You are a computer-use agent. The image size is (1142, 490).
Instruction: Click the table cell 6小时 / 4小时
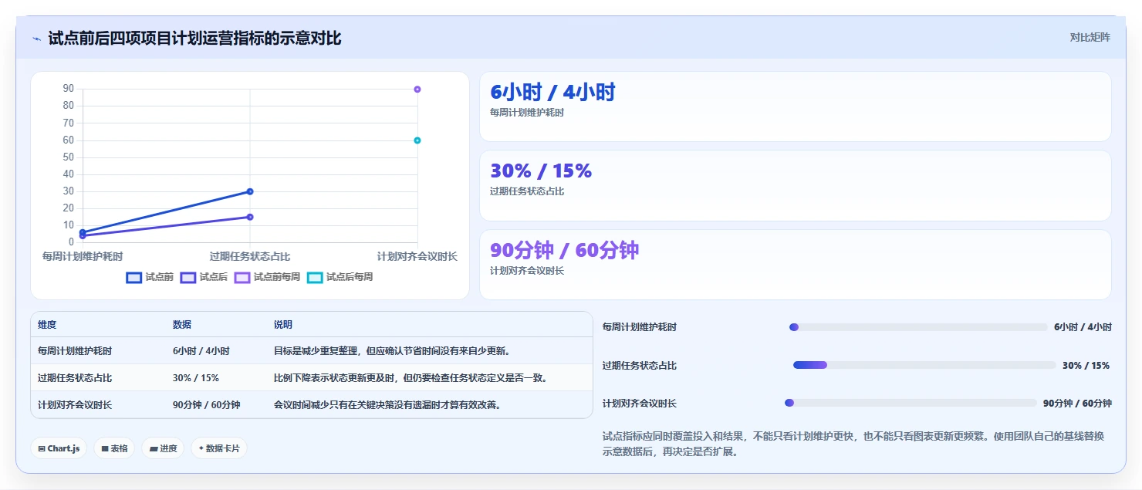pos(201,351)
